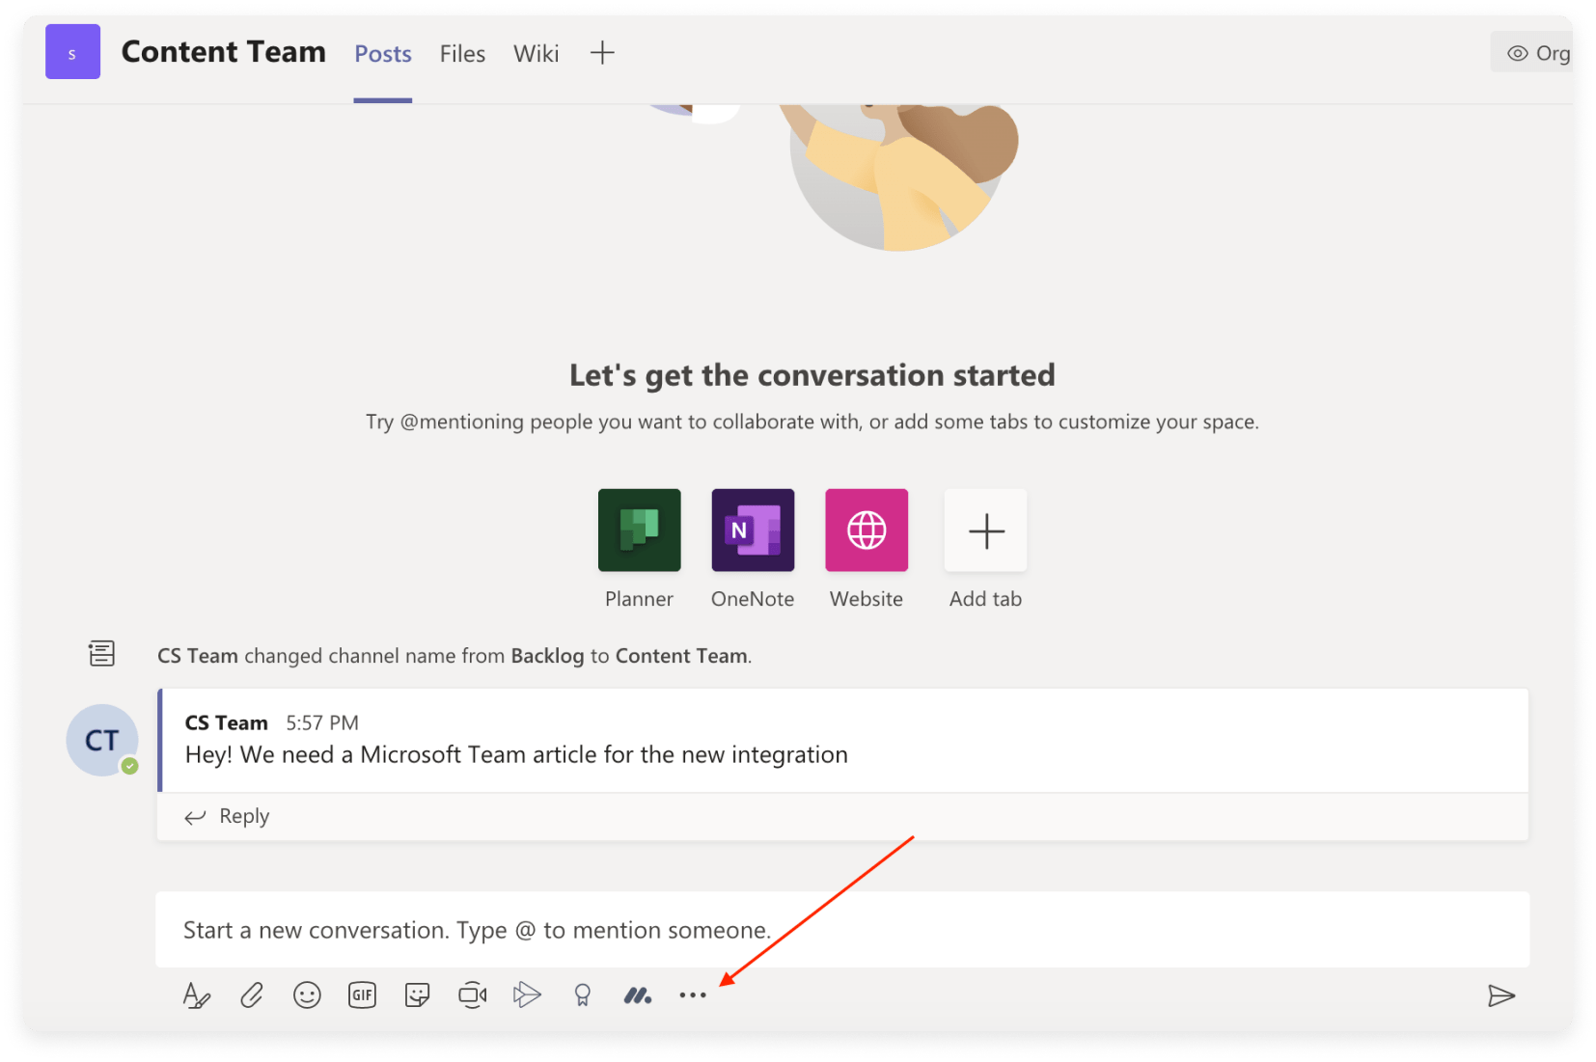This screenshot has height=1062, width=1596.
Task: Open the text formatting options
Action: pos(197,994)
